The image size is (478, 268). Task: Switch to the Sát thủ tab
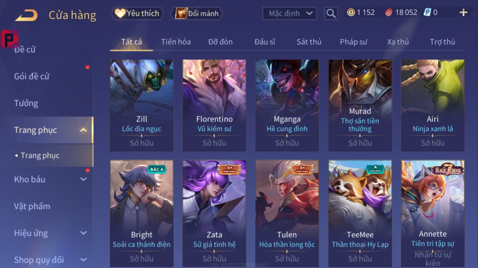tap(309, 42)
